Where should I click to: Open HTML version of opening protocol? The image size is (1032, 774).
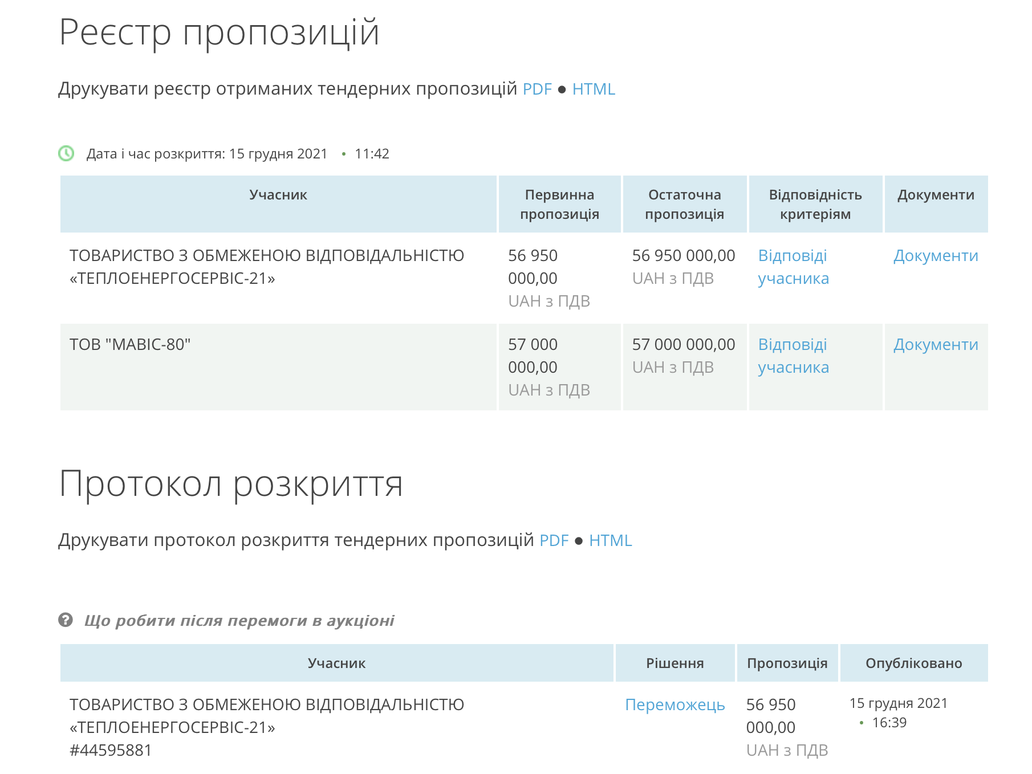point(610,540)
